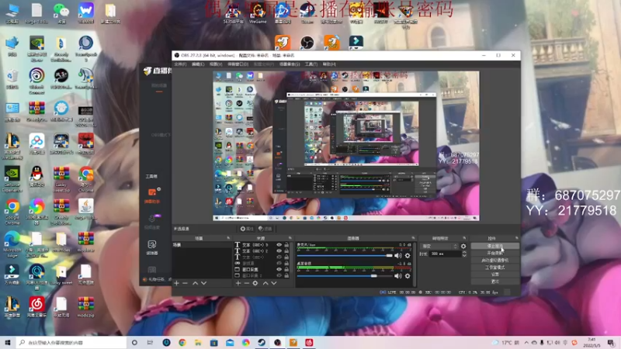Open the scene transition type dropdown

[x=439, y=246]
